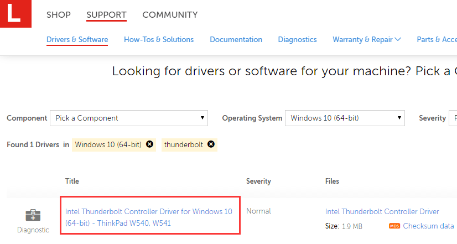
Task: Download the Intel Thunderbolt Controller Driver file
Action: click(x=382, y=212)
